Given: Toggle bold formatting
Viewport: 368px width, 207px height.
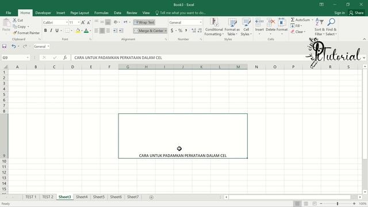Looking at the screenshot, I should (x=45, y=30).
